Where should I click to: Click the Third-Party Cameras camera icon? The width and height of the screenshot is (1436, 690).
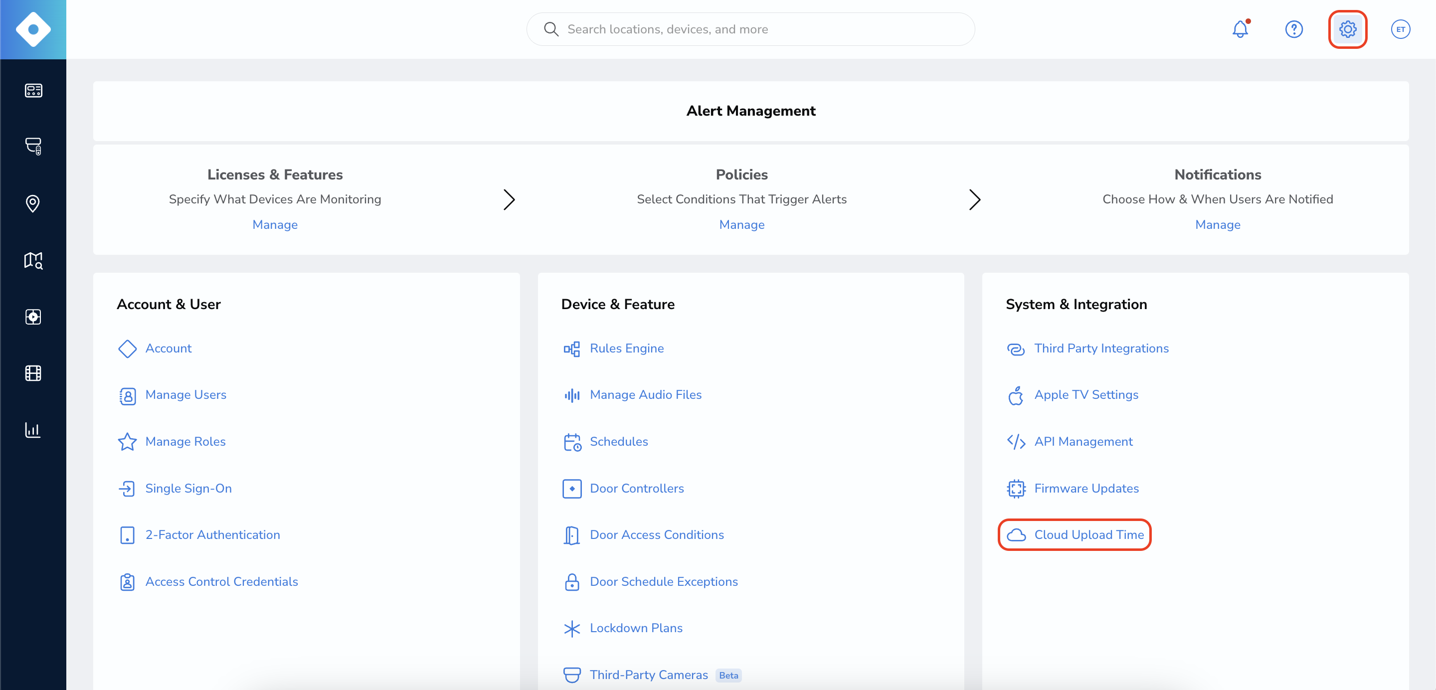(571, 675)
